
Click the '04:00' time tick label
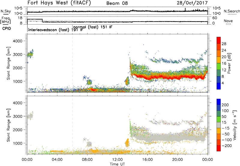(57, 160)
